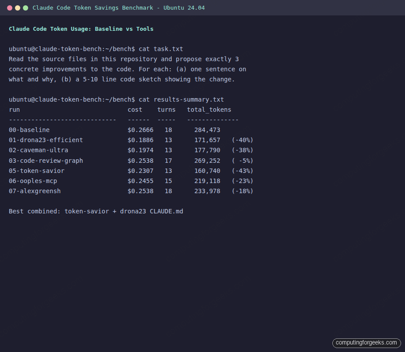Click the 05-token-savior run name
This screenshot has height=352, width=405.
pos(36,171)
